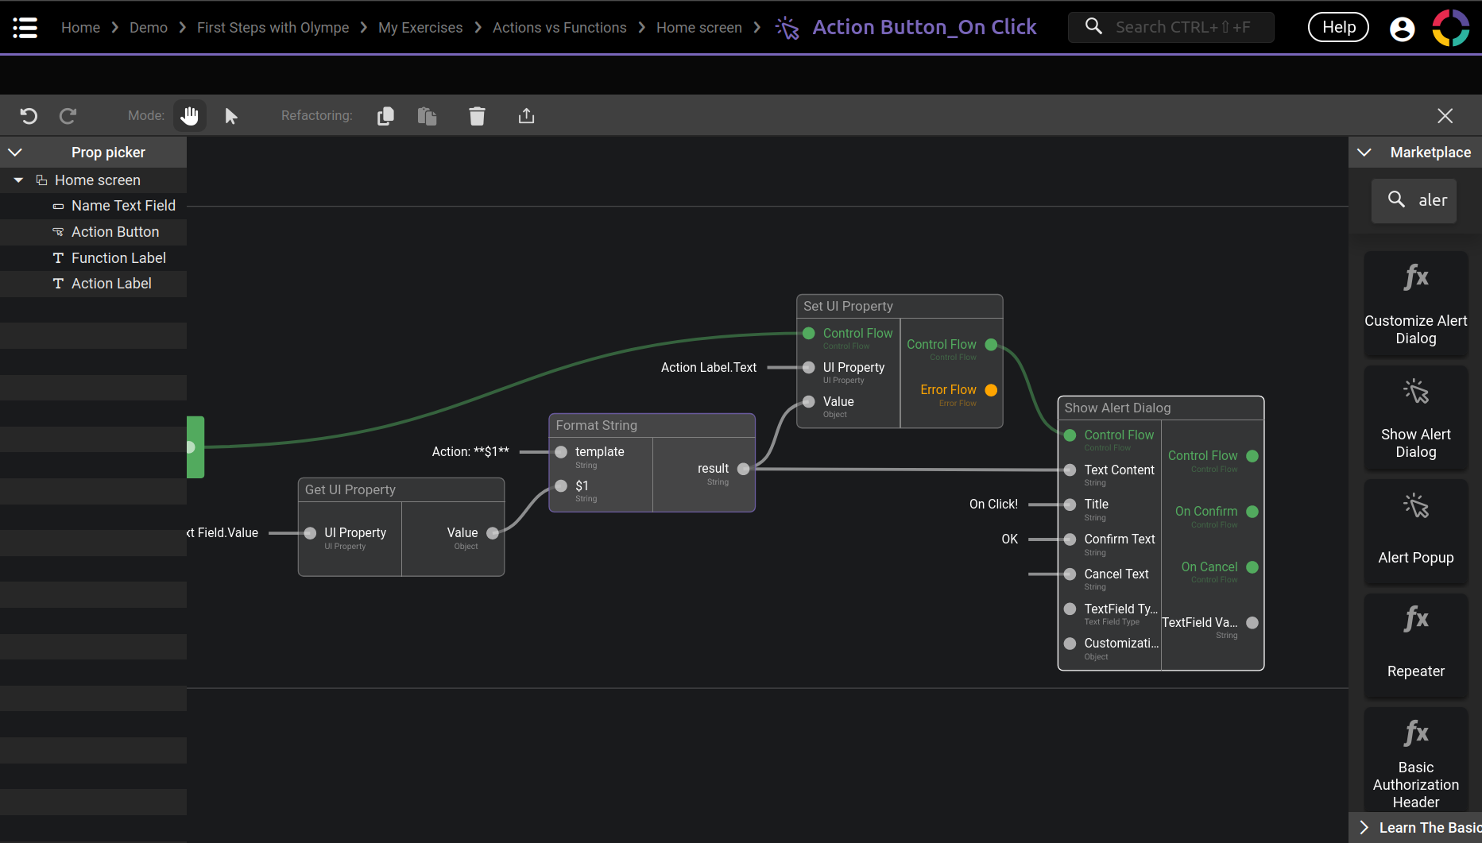Open the hamburger main menu
Image resolution: width=1482 pixels, height=843 pixels.
[25, 28]
